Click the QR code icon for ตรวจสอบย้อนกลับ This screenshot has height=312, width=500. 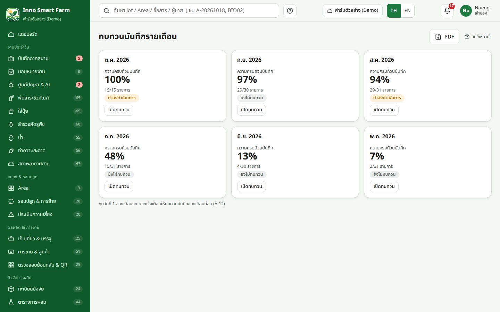click(11, 265)
